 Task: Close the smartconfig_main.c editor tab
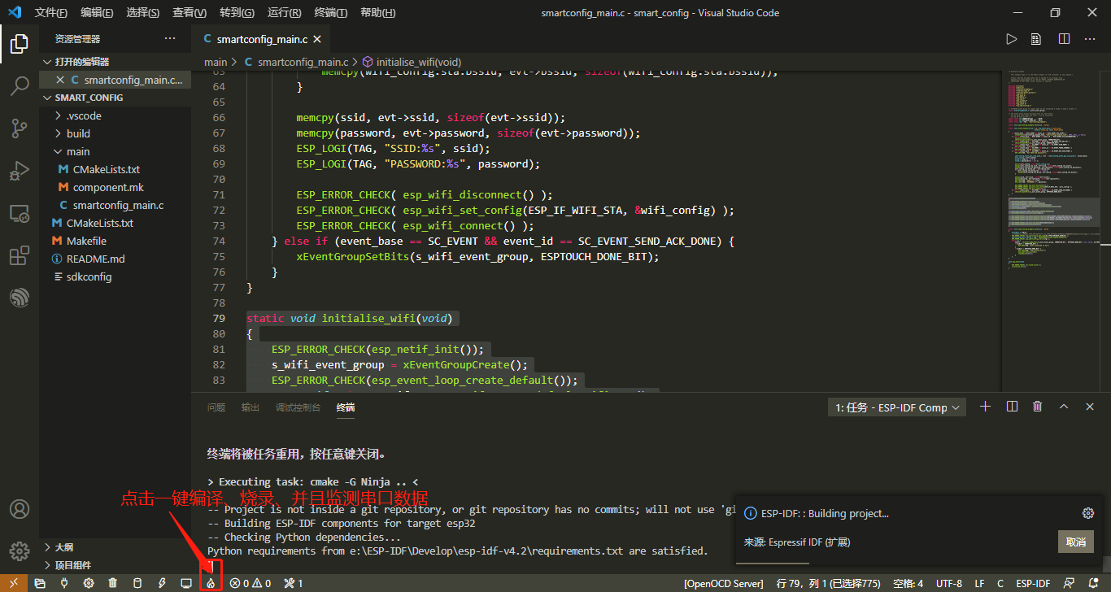[316, 39]
